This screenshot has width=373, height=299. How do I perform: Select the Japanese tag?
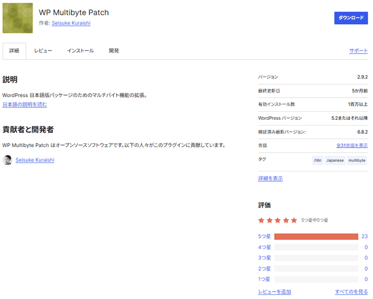pyautogui.click(x=335, y=160)
